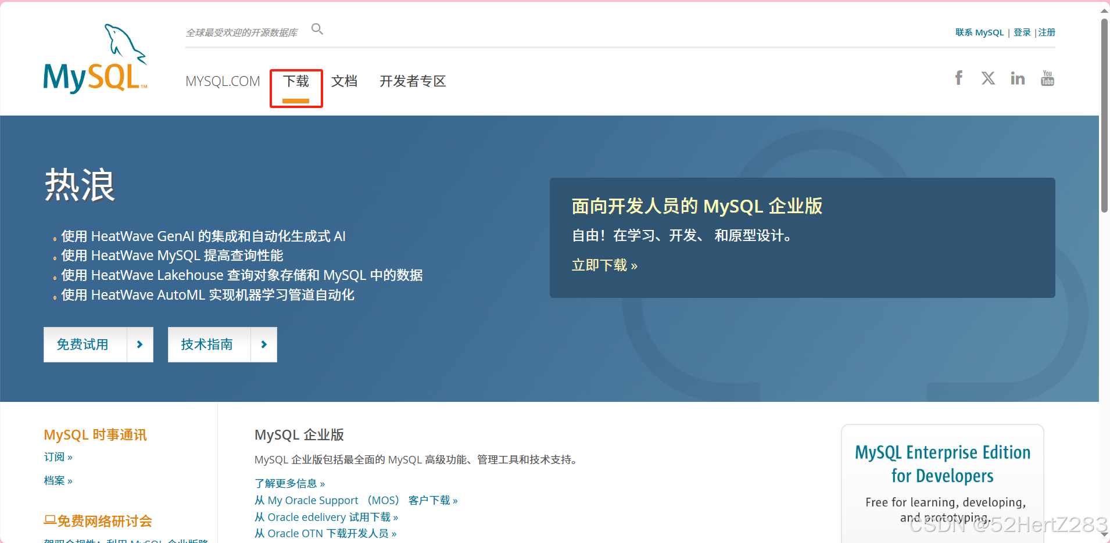
Task: Click the MySQL 企业版 section heading
Action: (299, 435)
